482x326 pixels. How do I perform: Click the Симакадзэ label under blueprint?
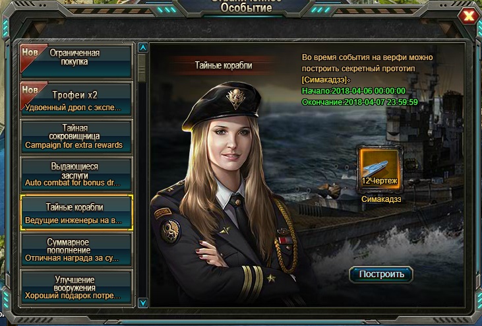381,199
